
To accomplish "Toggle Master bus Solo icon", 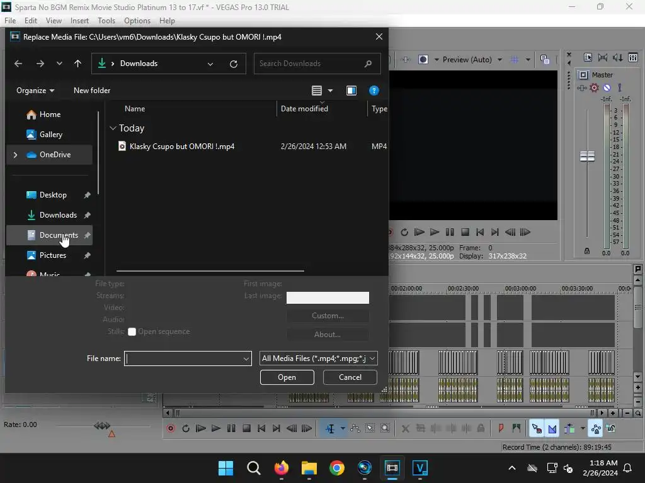I will pos(620,88).
